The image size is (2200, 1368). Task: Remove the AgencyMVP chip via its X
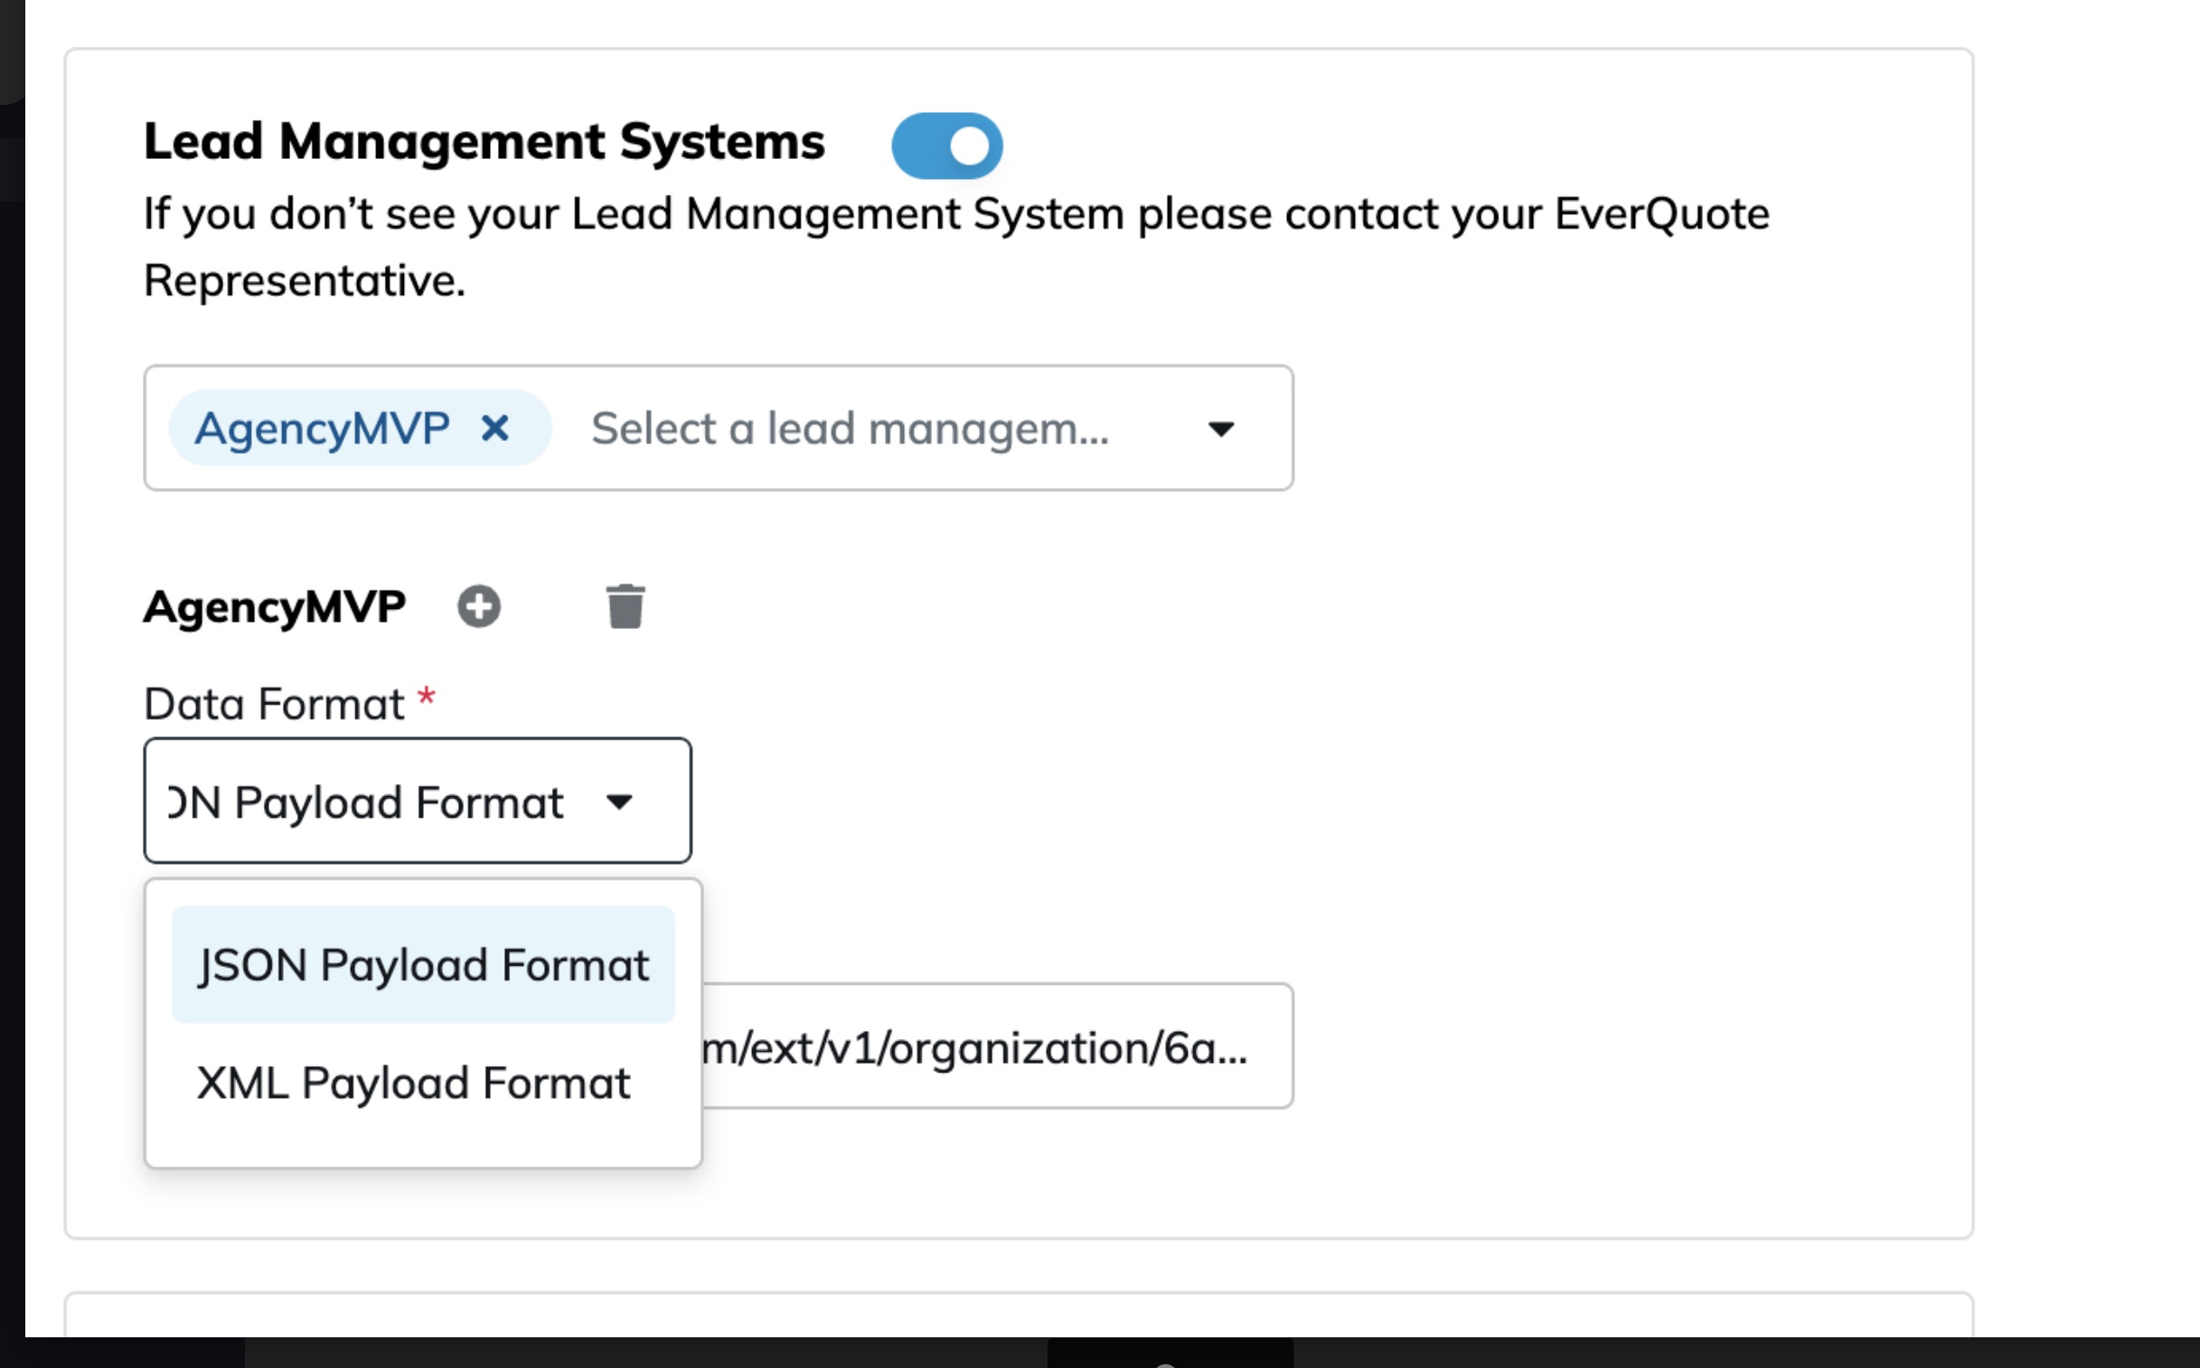pos(496,427)
